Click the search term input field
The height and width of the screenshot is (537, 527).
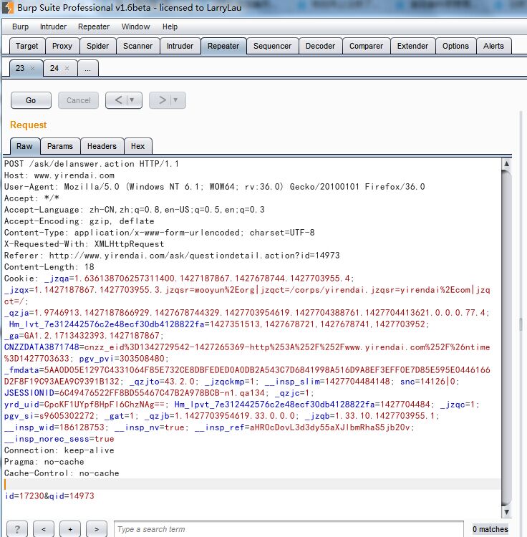(x=289, y=529)
